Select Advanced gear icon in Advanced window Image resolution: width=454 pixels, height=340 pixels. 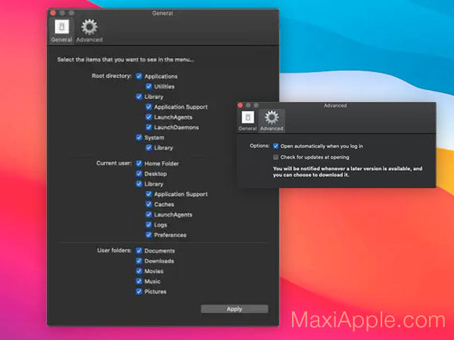tap(272, 117)
